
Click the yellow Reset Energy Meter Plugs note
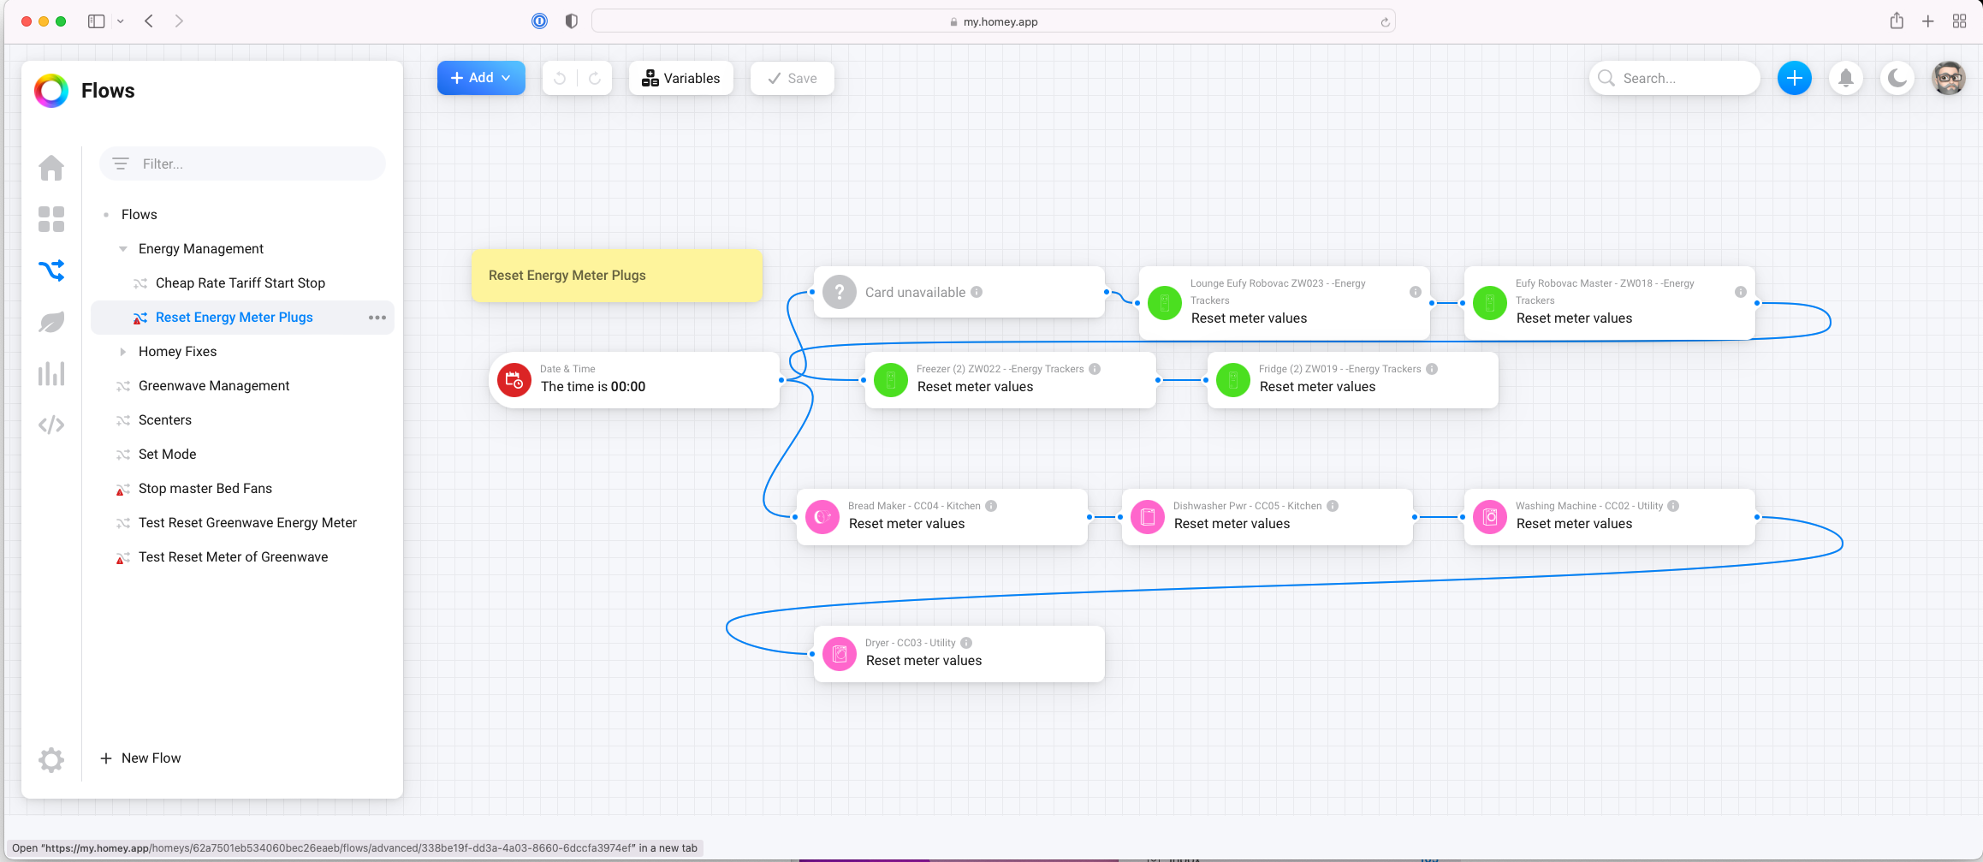click(x=617, y=276)
